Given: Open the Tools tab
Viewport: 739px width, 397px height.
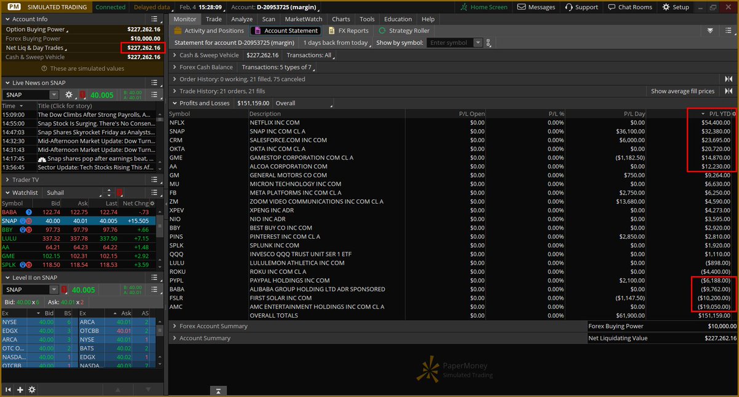Looking at the screenshot, I should (x=367, y=19).
